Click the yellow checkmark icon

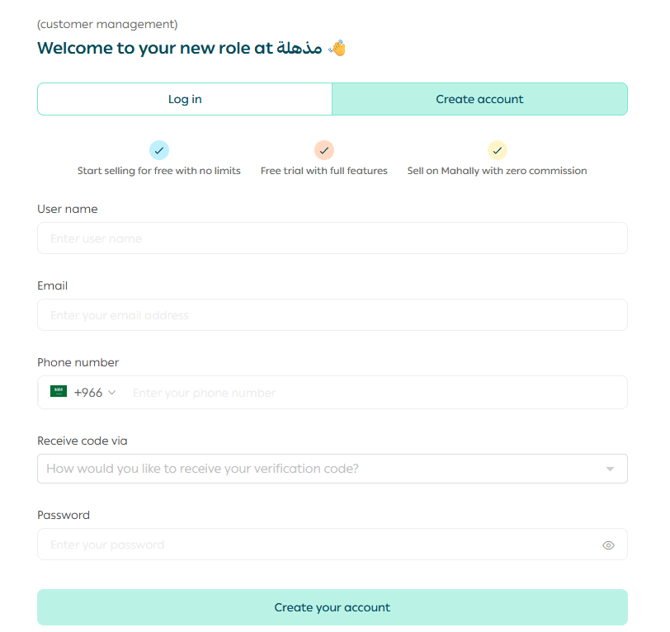[x=497, y=150]
